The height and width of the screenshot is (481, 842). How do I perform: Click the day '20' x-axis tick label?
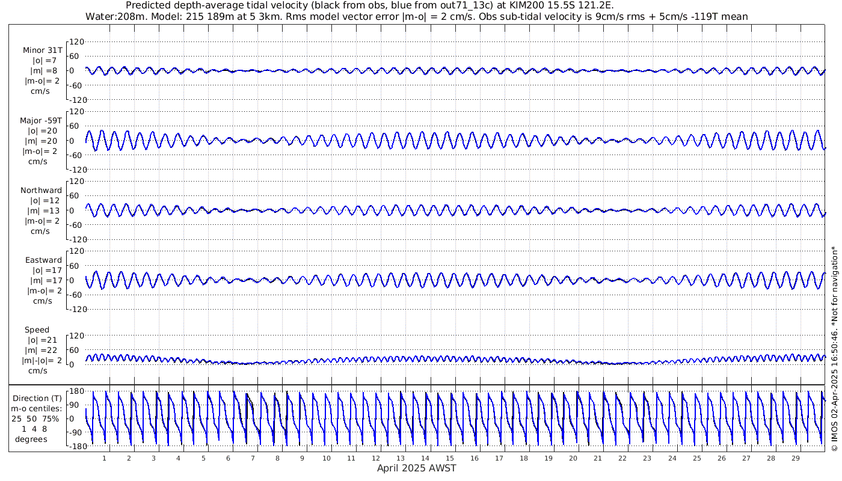pos(573,458)
